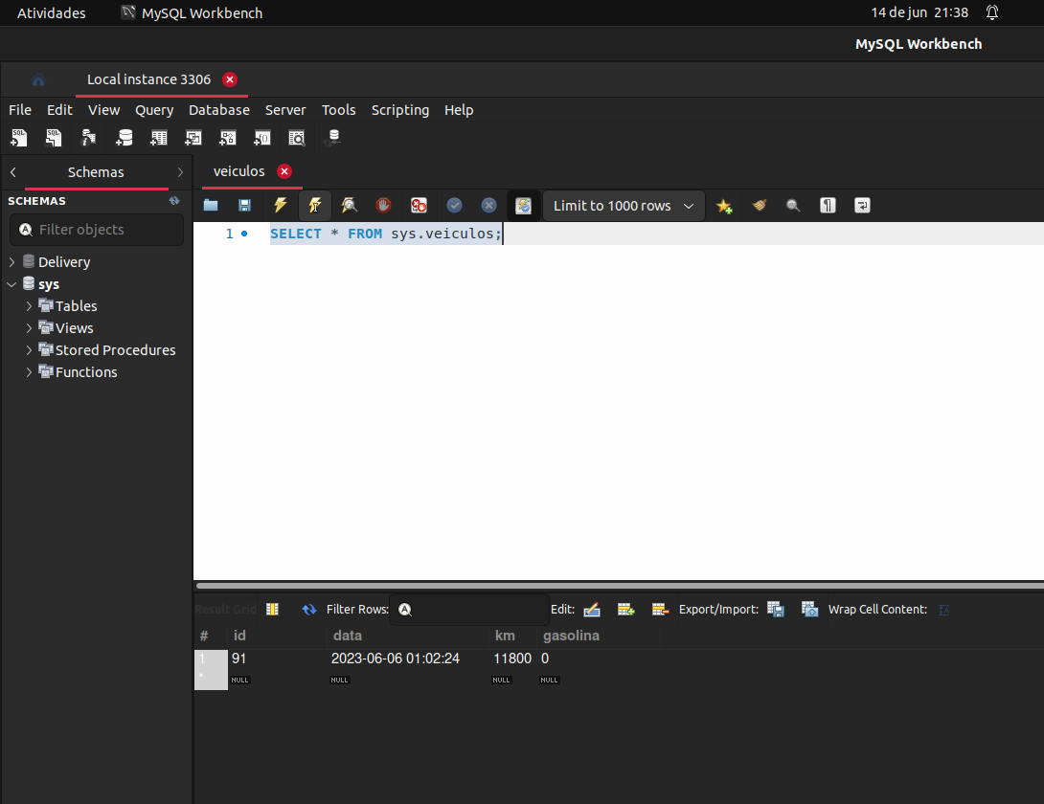Export recordset to file icon
This screenshot has width=1044, height=804.
point(776,609)
